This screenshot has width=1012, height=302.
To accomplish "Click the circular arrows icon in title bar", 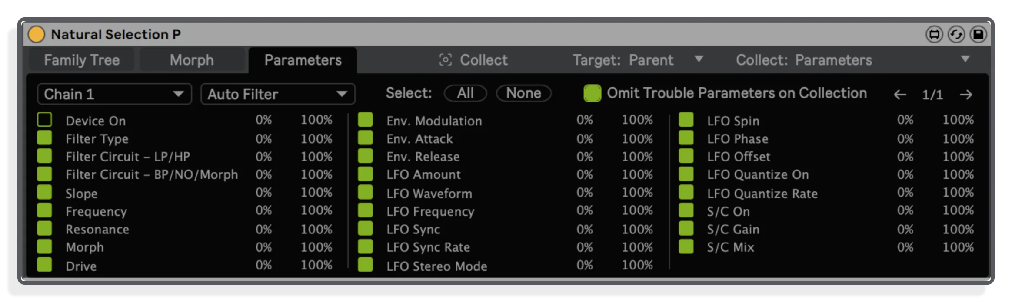I will [956, 34].
